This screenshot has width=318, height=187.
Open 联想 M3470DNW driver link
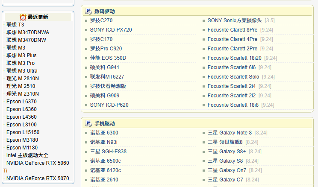(x=26, y=40)
